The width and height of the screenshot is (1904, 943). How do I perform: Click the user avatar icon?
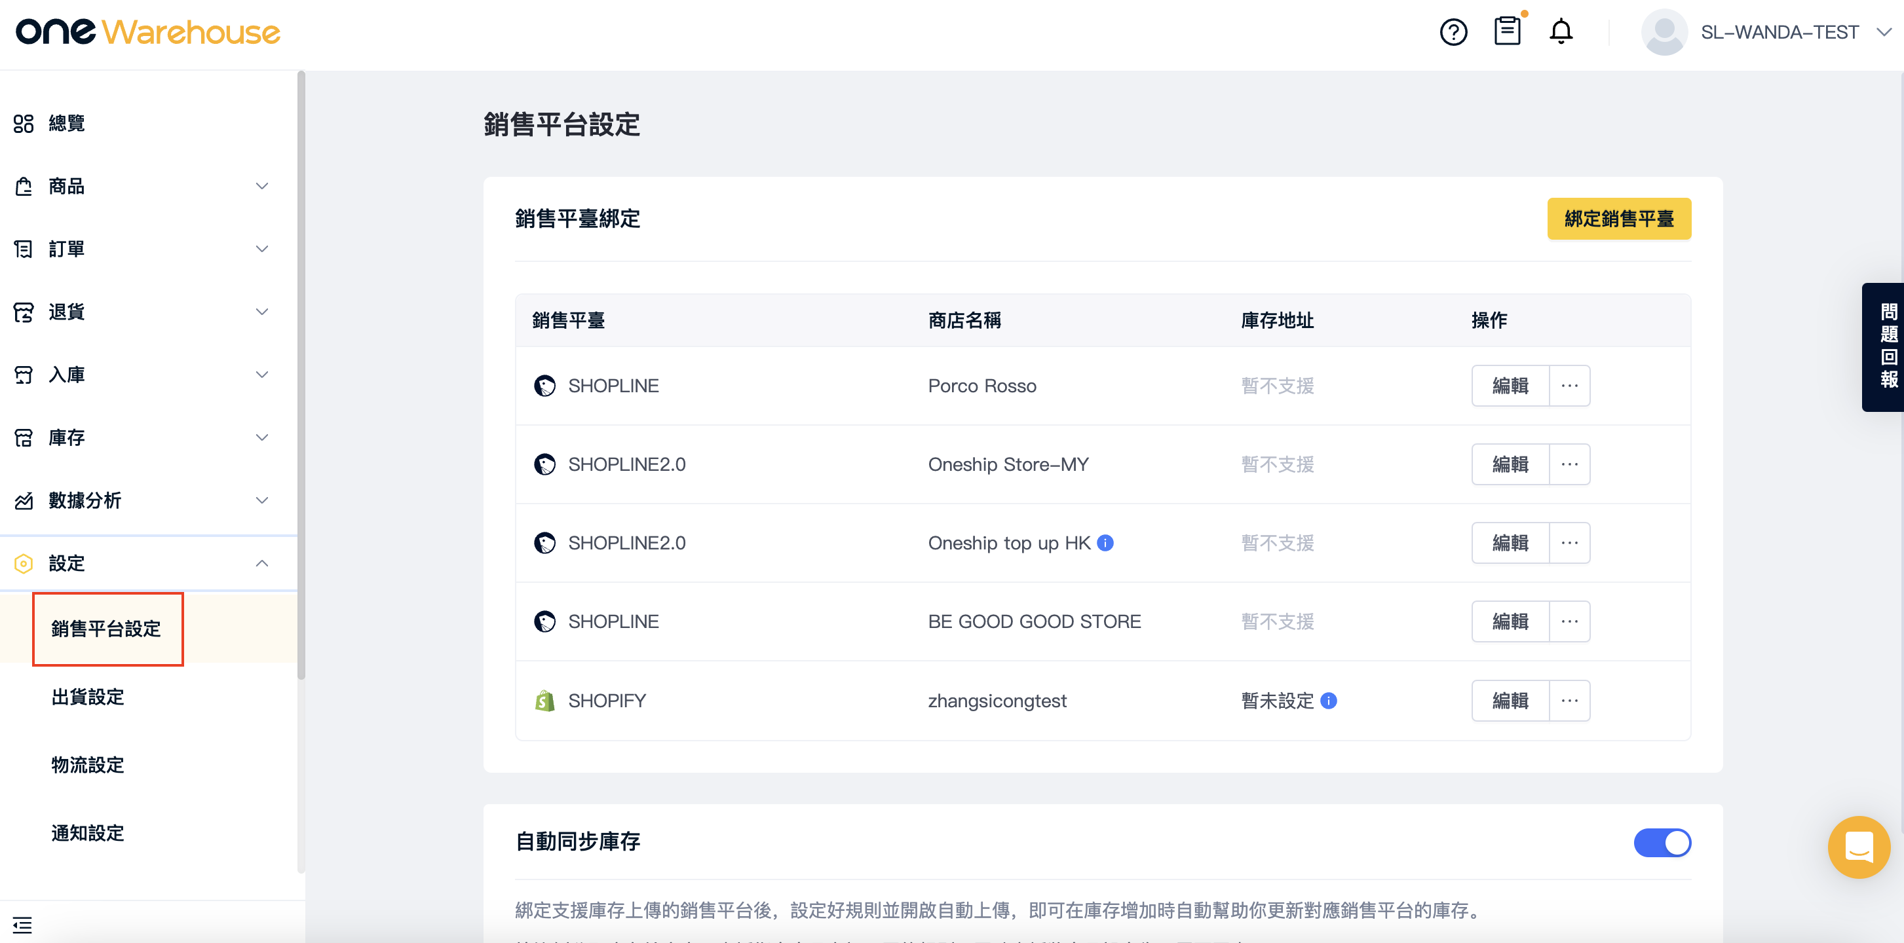[x=1664, y=32]
